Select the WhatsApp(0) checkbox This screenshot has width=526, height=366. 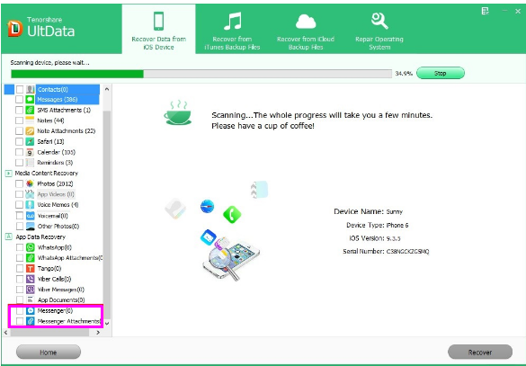tap(20, 247)
